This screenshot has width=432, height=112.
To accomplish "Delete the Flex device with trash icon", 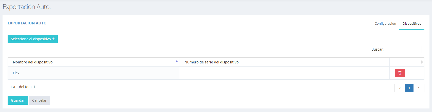I will (x=400, y=73).
